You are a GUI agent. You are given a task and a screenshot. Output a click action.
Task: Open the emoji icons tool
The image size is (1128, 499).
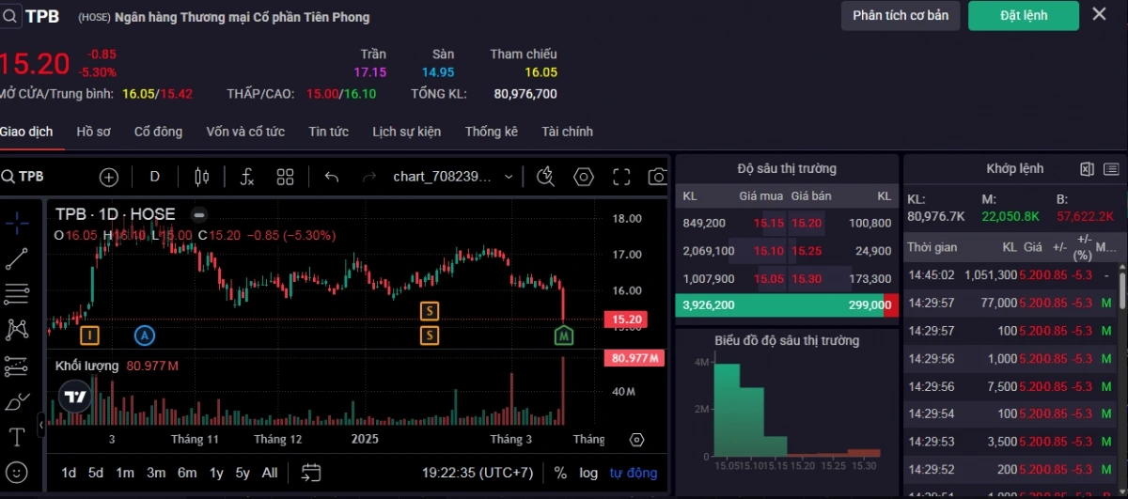click(x=17, y=472)
